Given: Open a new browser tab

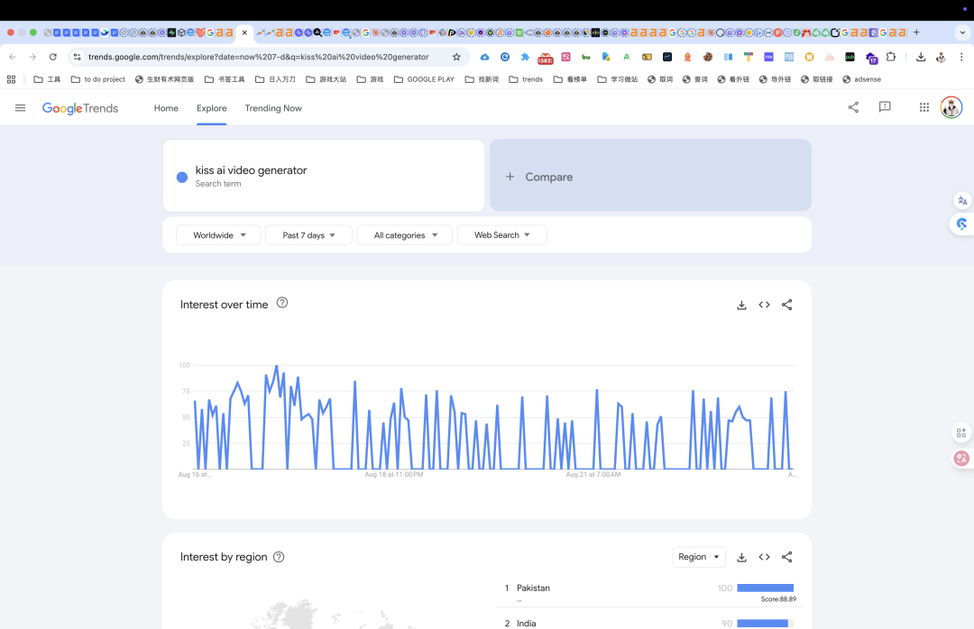Looking at the screenshot, I should pos(916,32).
